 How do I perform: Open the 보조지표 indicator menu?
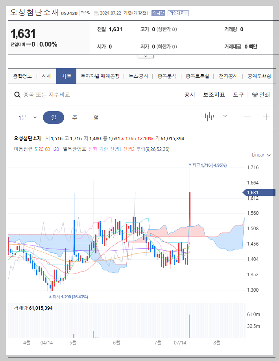(x=214, y=95)
